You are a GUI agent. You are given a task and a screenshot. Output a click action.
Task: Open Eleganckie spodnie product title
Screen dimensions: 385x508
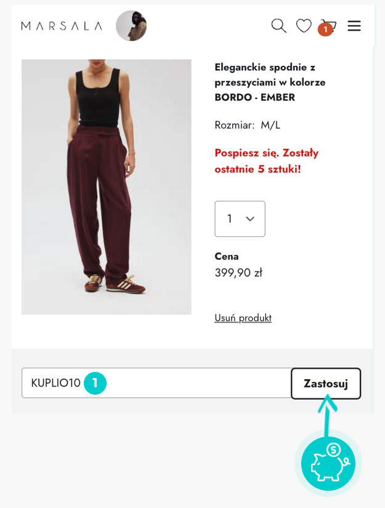tap(270, 82)
